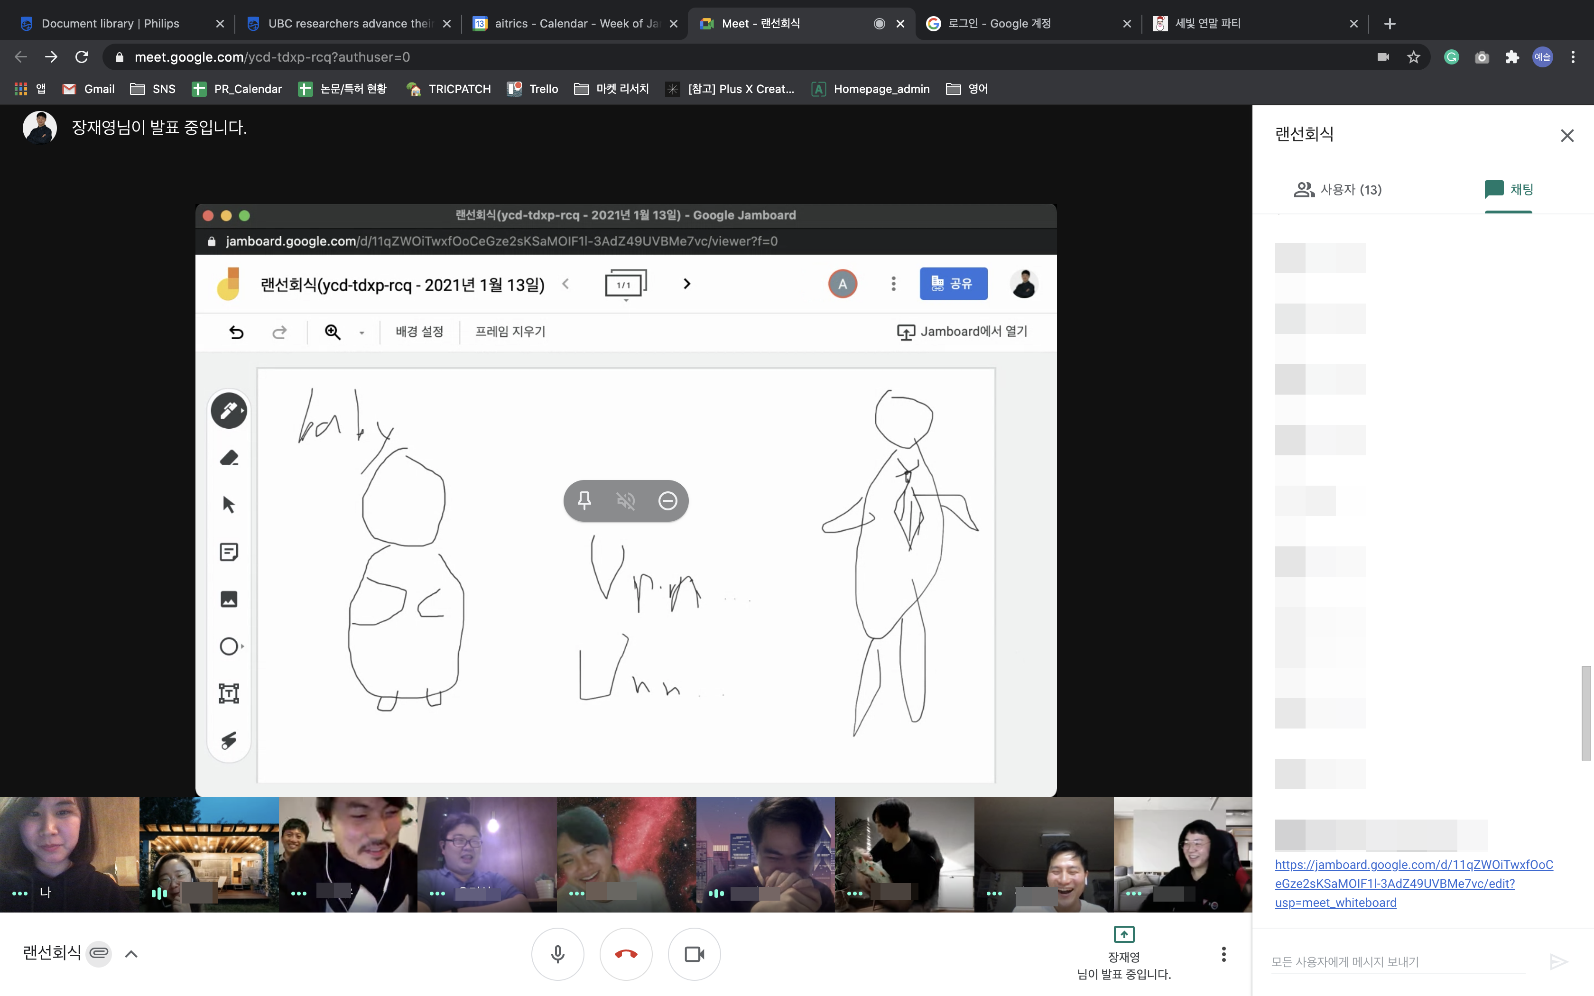
Task: Open the zoom level dropdown arrow
Action: coord(361,332)
